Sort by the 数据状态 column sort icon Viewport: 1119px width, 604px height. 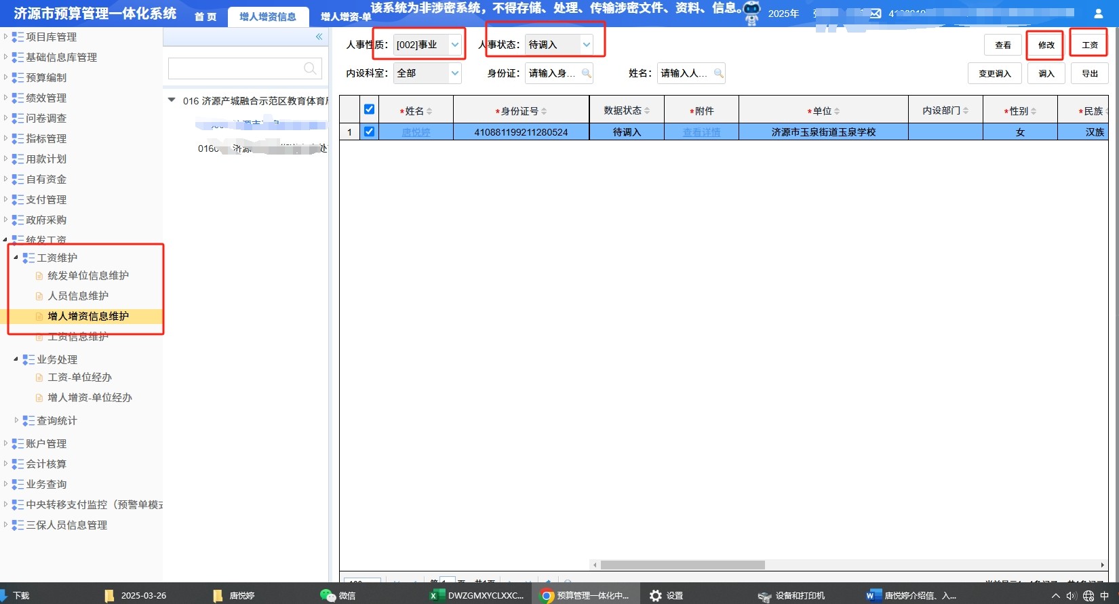(x=647, y=110)
